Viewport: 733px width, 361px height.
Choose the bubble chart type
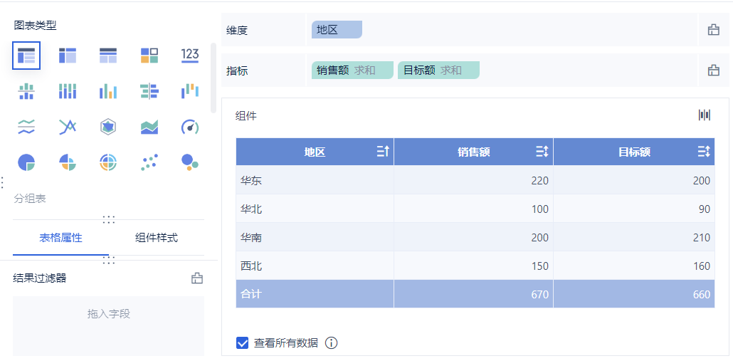pos(190,163)
